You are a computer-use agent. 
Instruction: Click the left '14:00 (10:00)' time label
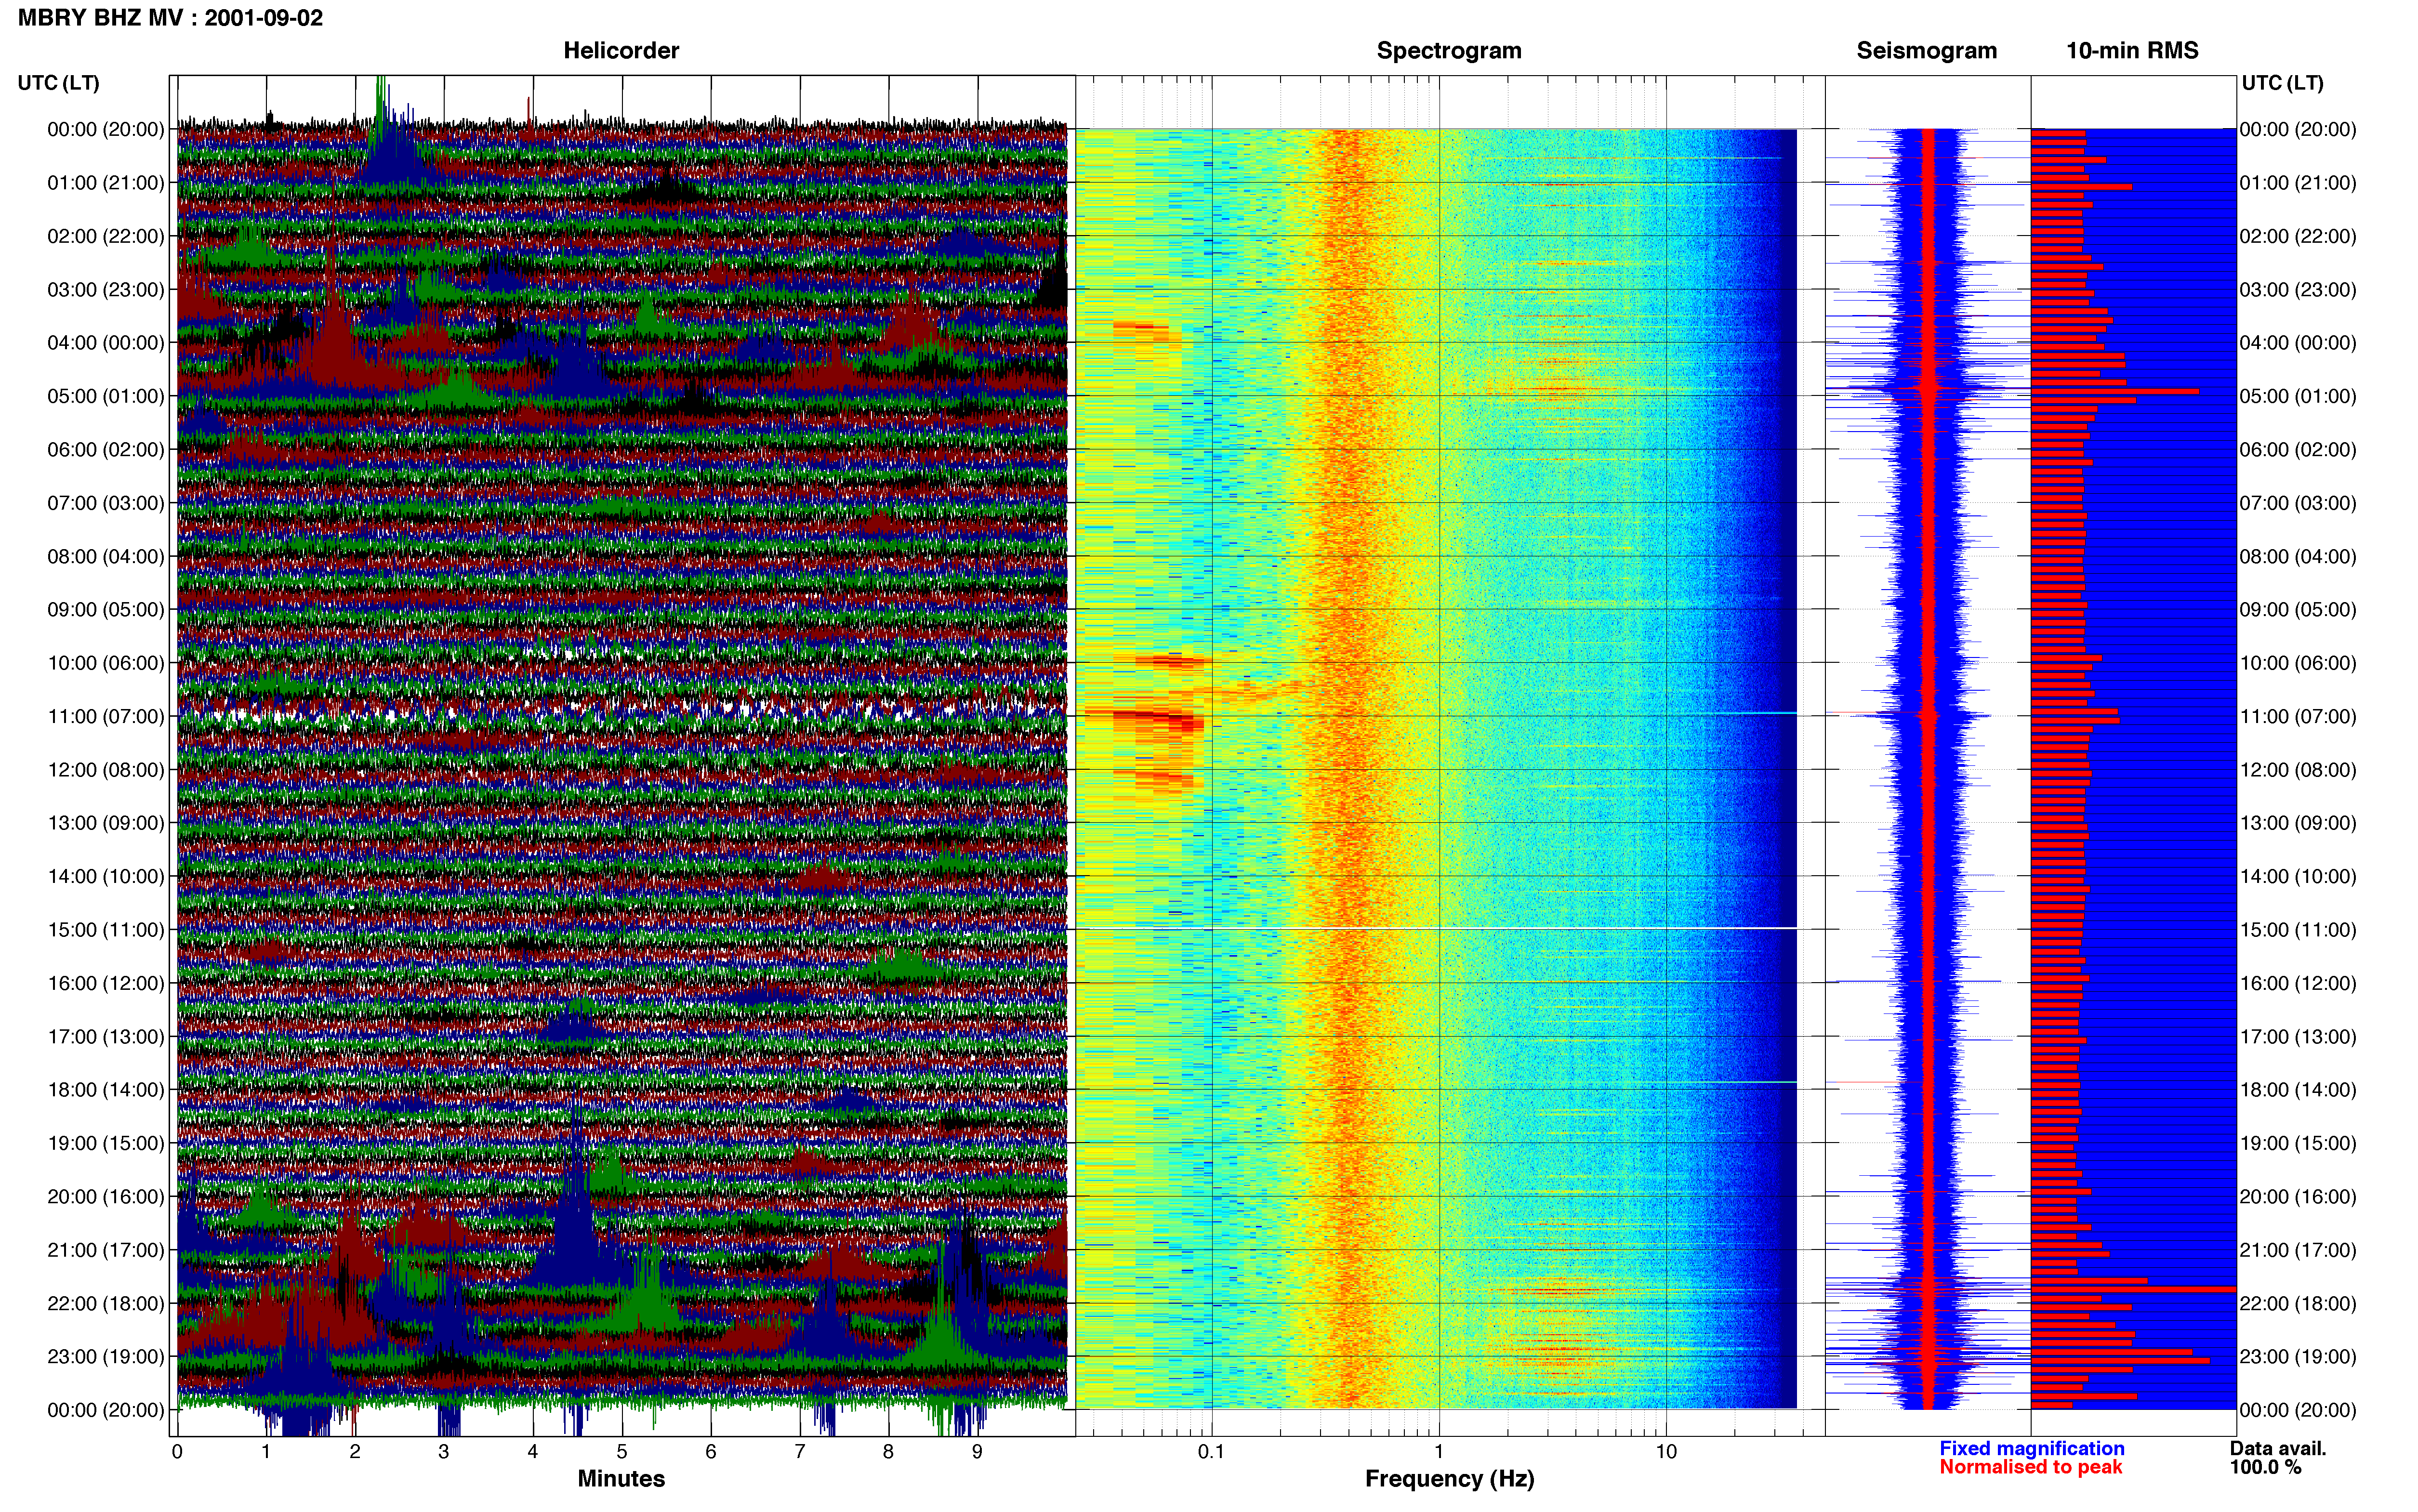click(106, 877)
